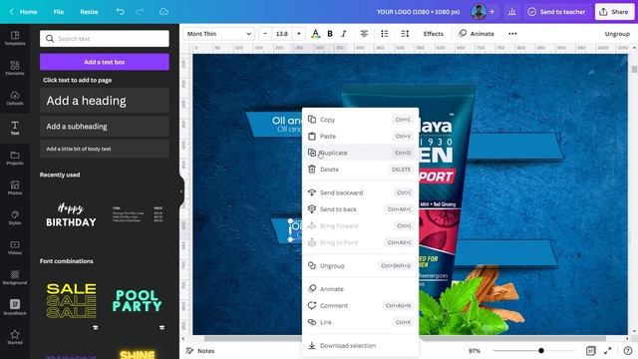This screenshot has width=638, height=359.
Task: Choose Comment from the context menu
Action: pyautogui.click(x=361, y=306)
